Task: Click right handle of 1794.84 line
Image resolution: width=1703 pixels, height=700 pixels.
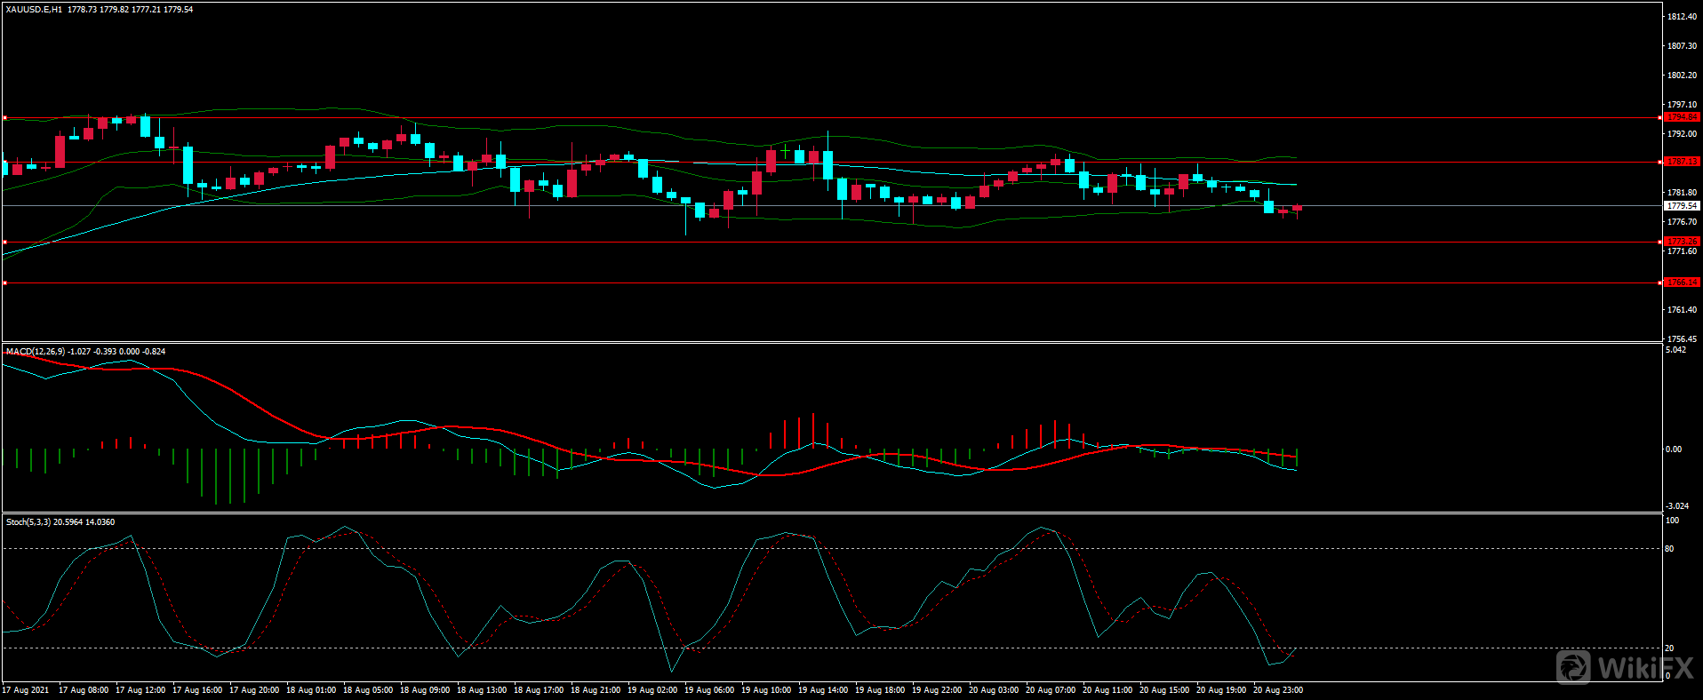Action: pos(1661,117)
